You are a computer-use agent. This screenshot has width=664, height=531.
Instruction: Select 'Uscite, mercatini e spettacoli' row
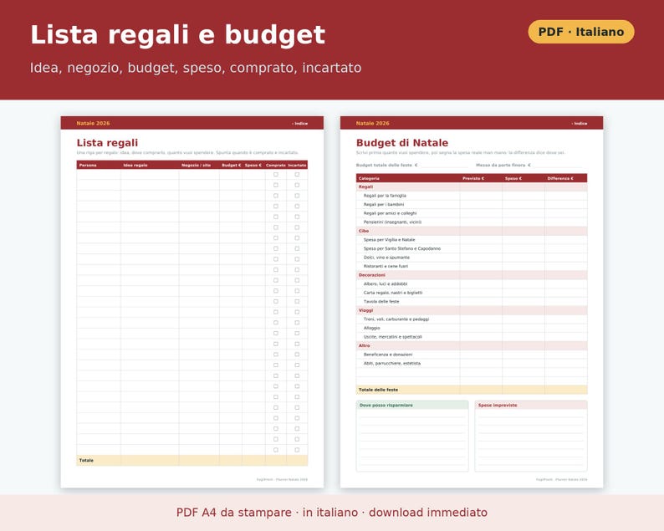pos(472,337)
